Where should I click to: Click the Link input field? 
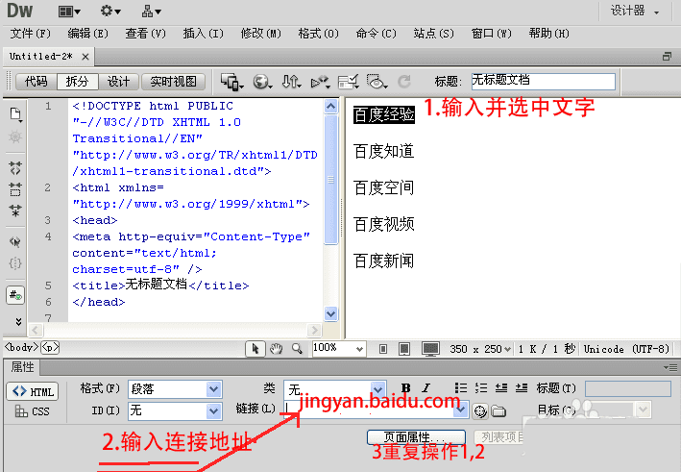(369, 410)
